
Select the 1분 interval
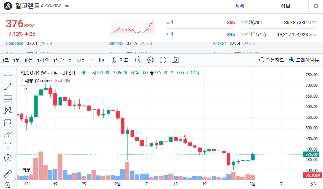[16, 60]
